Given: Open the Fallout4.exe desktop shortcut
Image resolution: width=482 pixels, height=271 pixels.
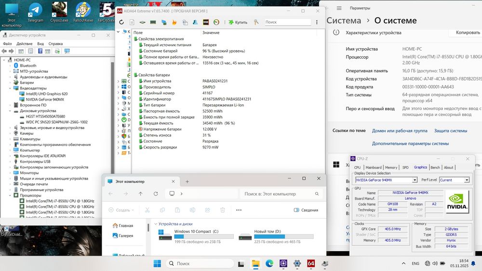Looking at the screenshot, I should (x=83, y=13).
